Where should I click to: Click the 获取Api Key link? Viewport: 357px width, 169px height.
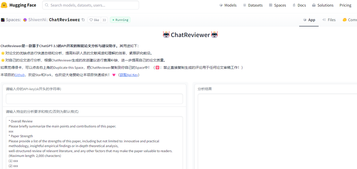pyautogui.click(x=129, y=75)
